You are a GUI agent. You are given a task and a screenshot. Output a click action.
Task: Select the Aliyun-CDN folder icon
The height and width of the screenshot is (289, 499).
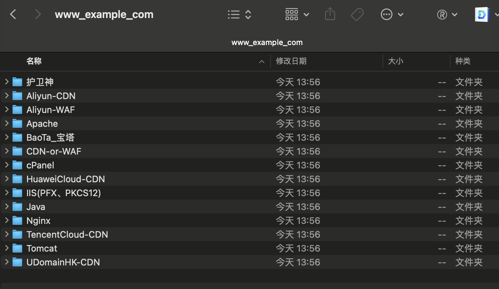point(17,96)
